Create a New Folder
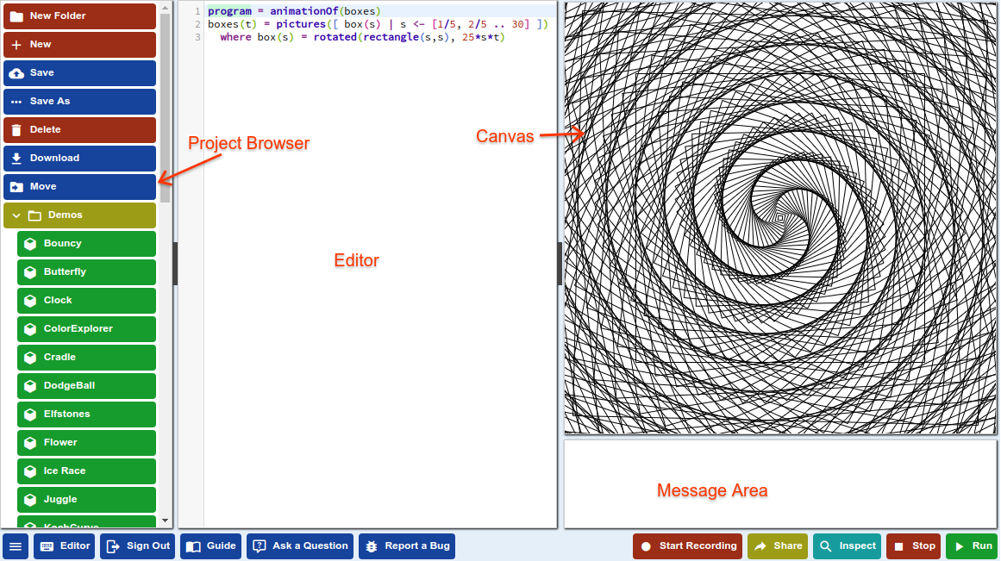1001x561 pixels. [x=79, y=16]
